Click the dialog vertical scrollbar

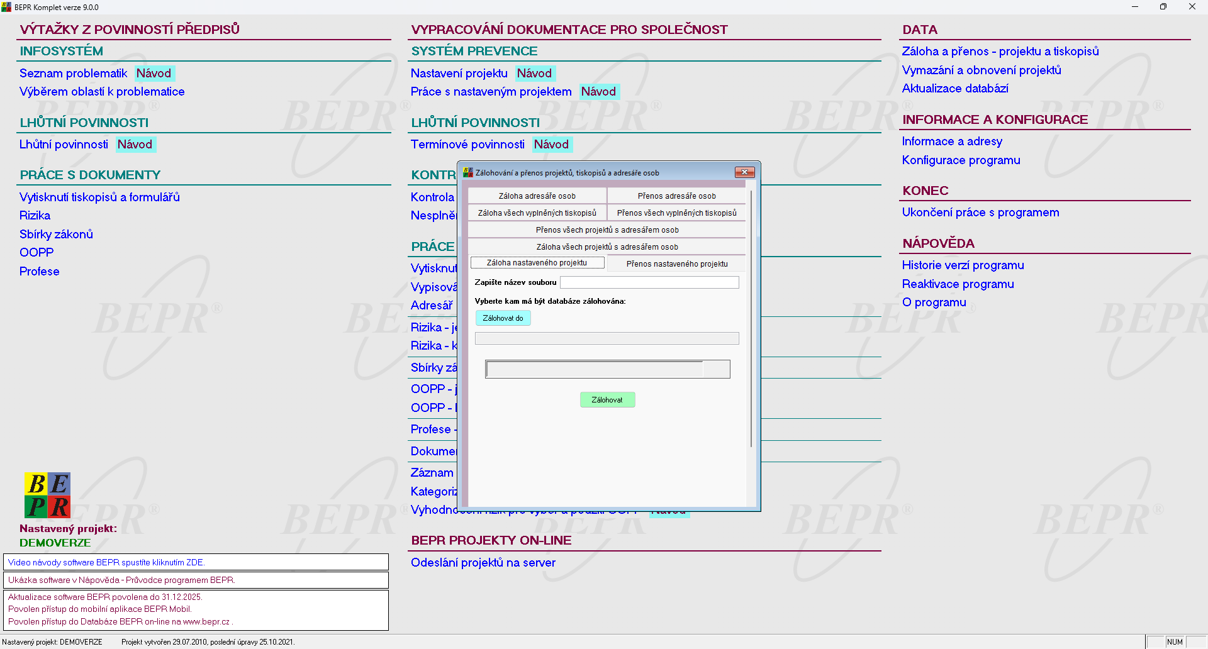751,318
